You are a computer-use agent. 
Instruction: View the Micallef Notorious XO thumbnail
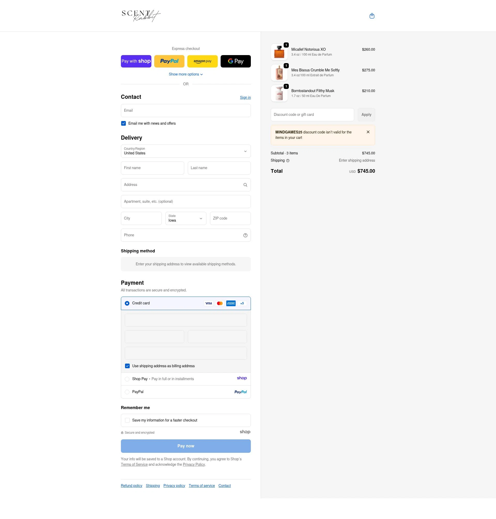[279, 52]
